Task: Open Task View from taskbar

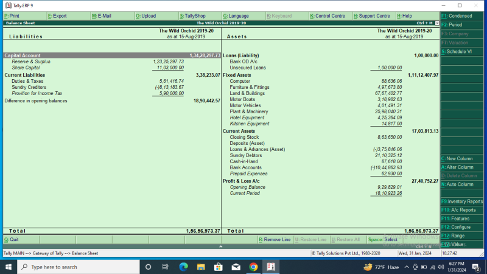Action: [x=165, y=267]
